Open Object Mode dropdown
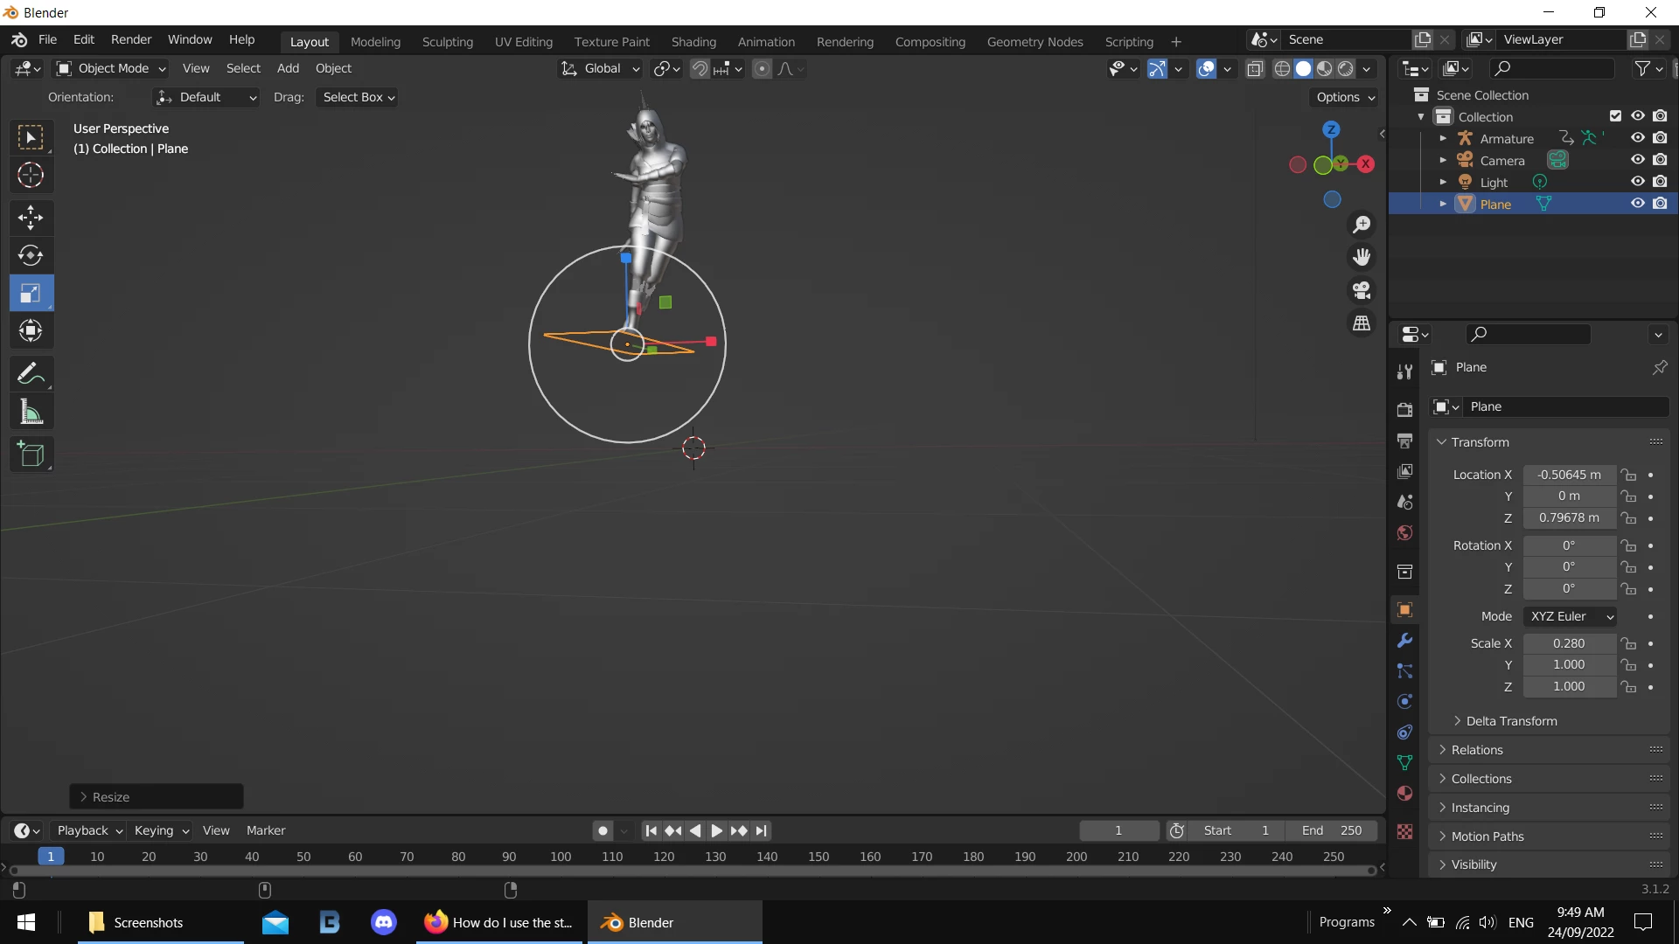The image size is (1679, 944). (x=111, y=68)
